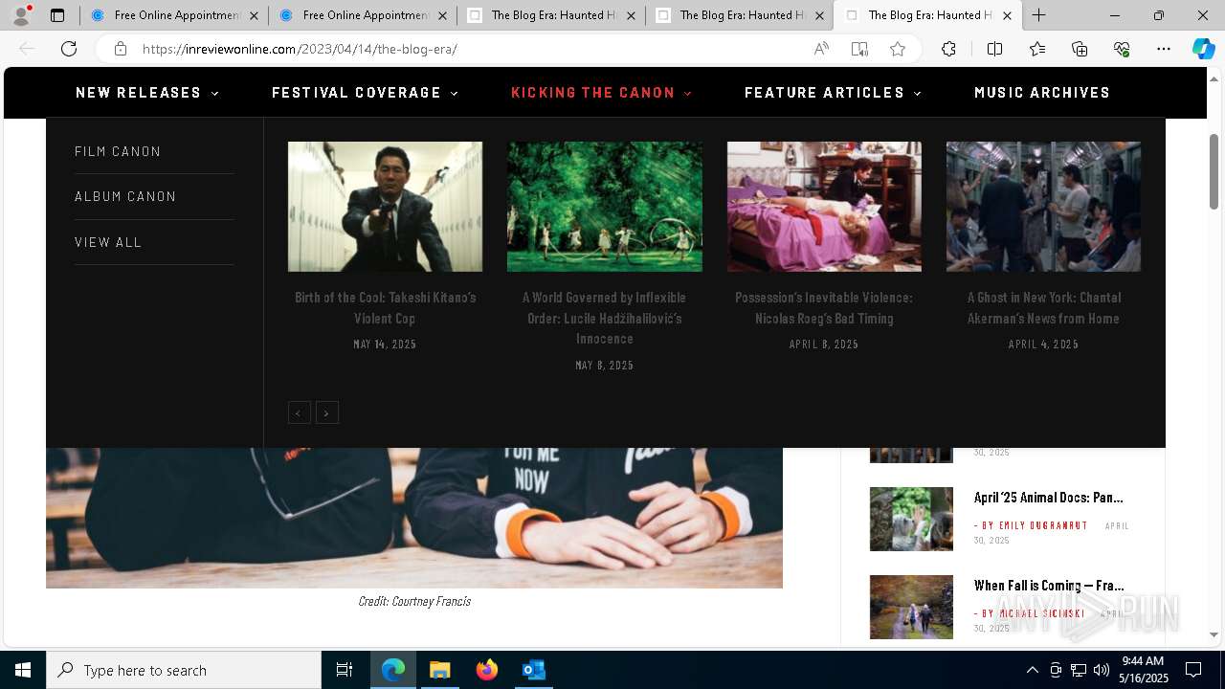The width and height of the screenshot is (1225, 689).
Task: Expand the Feature Articles menu
Action: click(834, 93)
